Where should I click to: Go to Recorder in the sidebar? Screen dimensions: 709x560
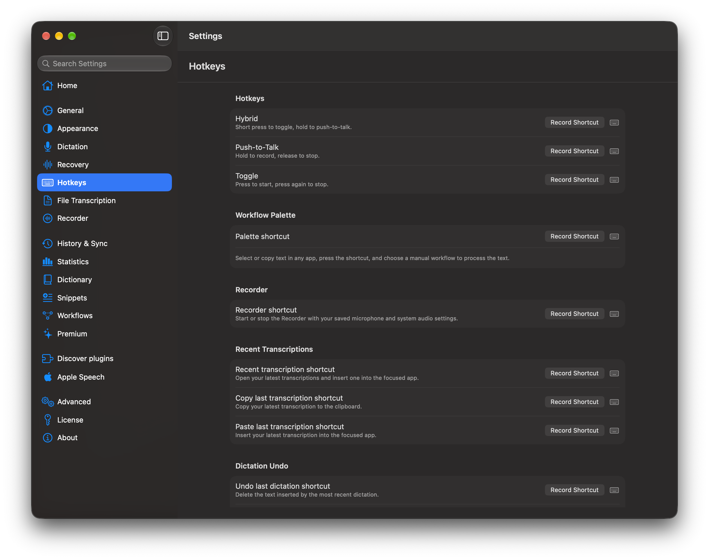coord(104,218)
